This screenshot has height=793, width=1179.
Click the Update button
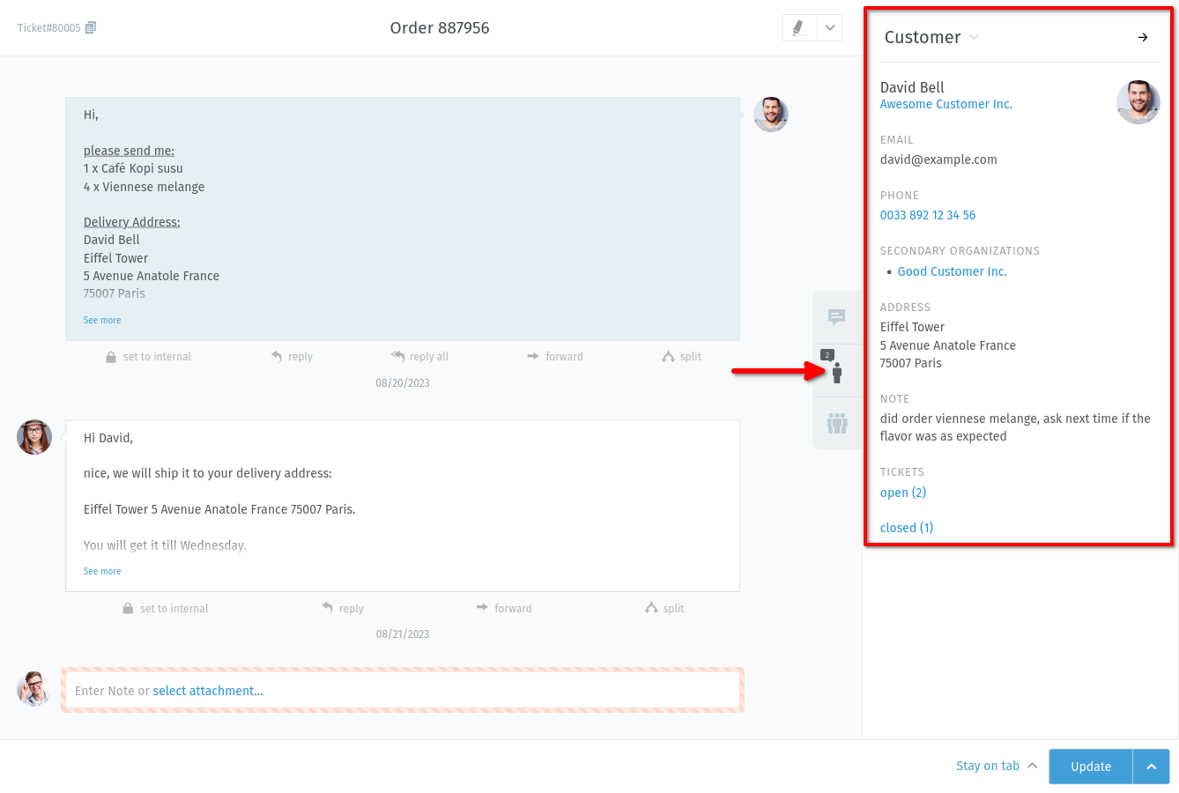[1090, 767]
